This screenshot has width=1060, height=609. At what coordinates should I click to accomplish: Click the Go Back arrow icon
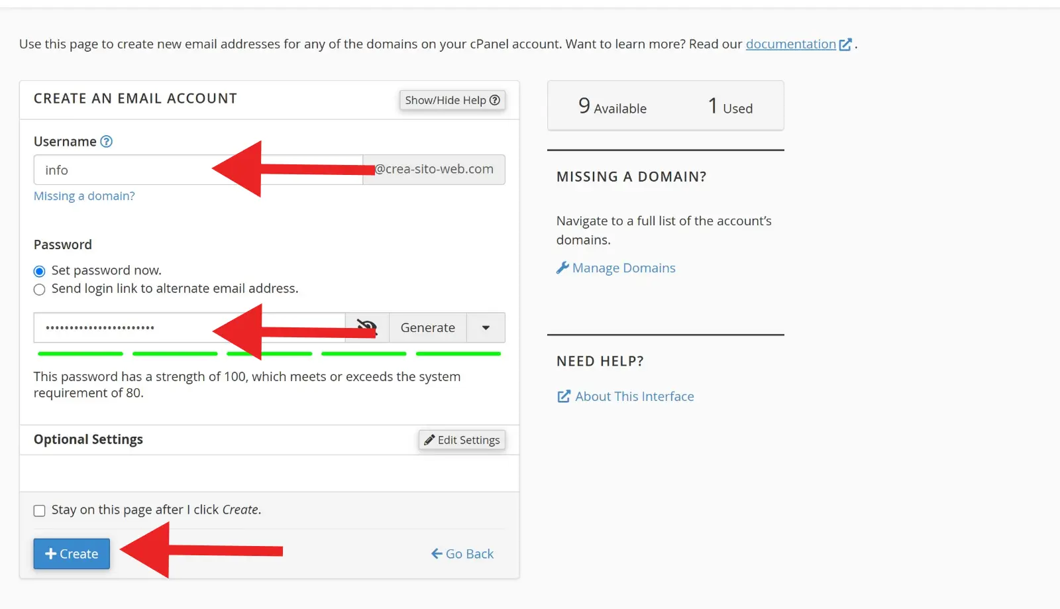[437, 553]
